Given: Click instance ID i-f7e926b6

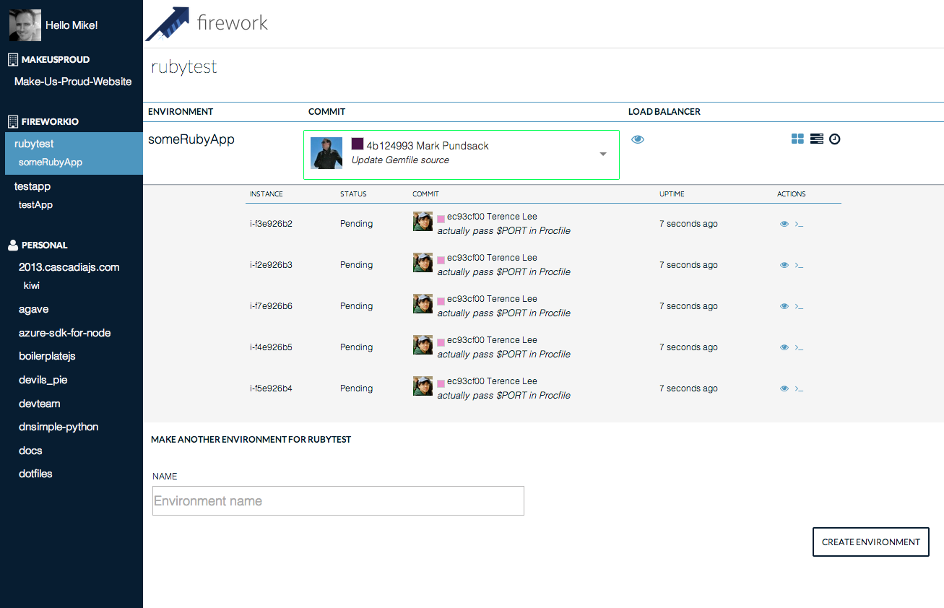Looking at the screenshot, I should [271, 306].
